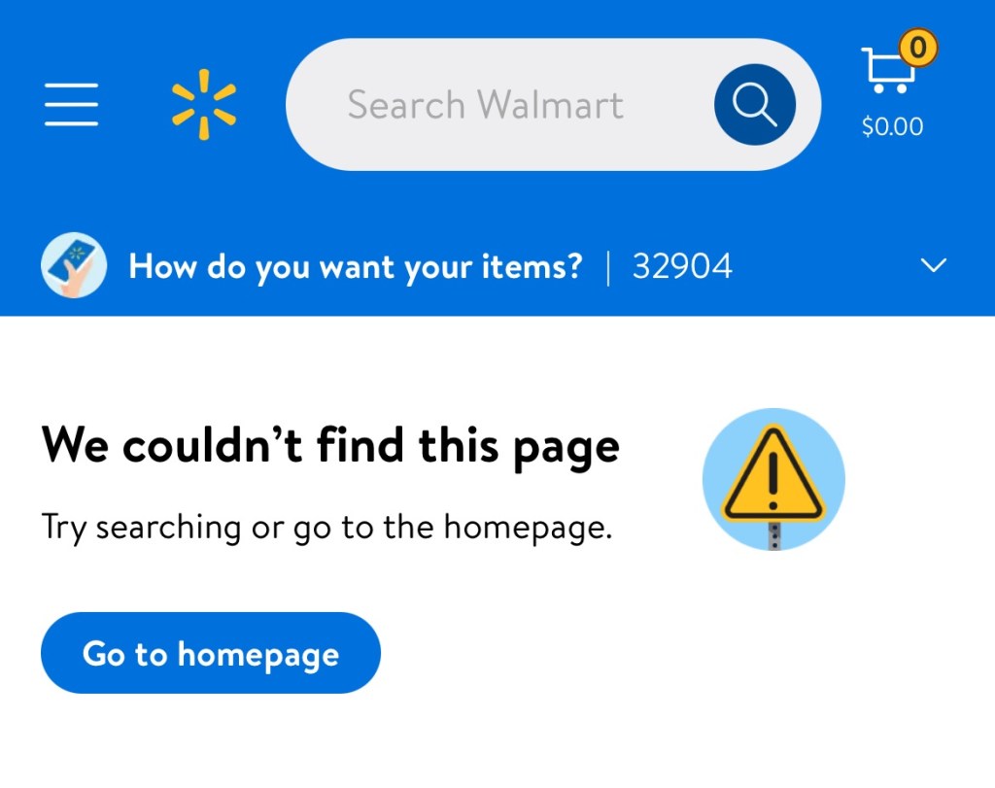Open the hamburger navigation menu

click(x=71, y=104)
